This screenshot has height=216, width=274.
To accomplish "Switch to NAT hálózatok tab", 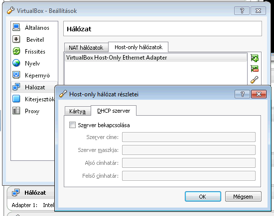I will click(86, 48).
